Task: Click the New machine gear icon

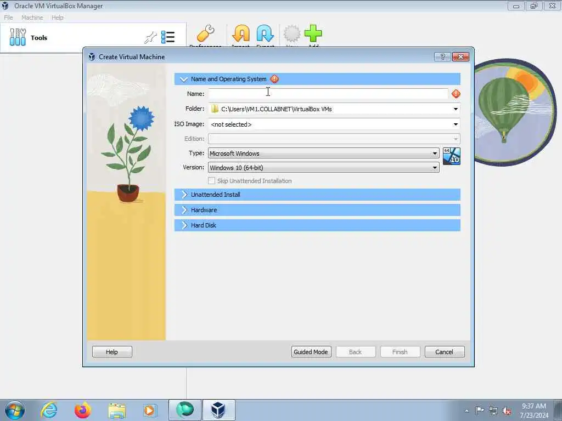Action: 292,33
